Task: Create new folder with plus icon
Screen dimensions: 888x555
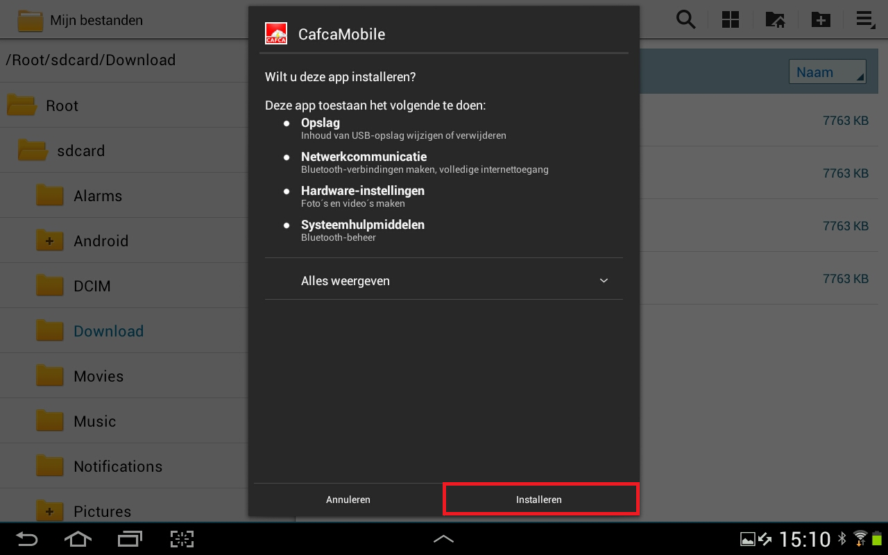Action: click(821, 19)
